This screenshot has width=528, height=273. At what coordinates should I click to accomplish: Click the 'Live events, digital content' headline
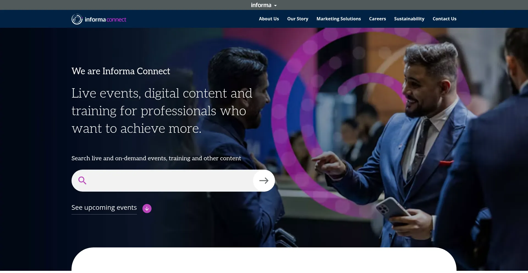pos(162,111)
